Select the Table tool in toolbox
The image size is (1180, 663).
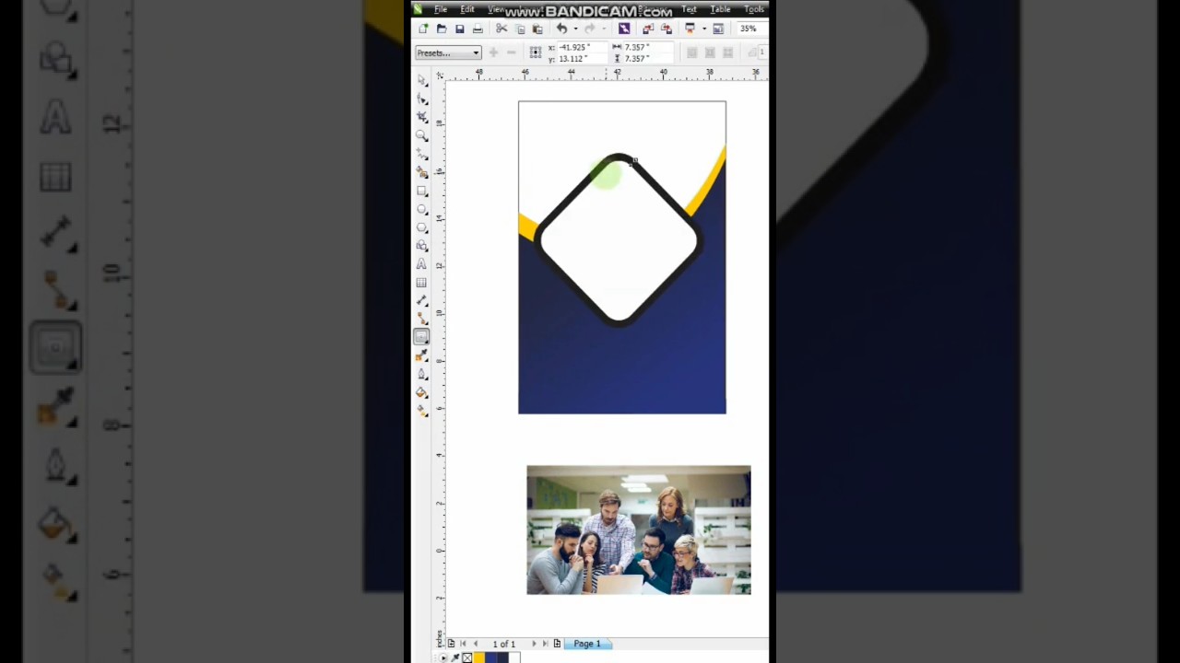422,283
